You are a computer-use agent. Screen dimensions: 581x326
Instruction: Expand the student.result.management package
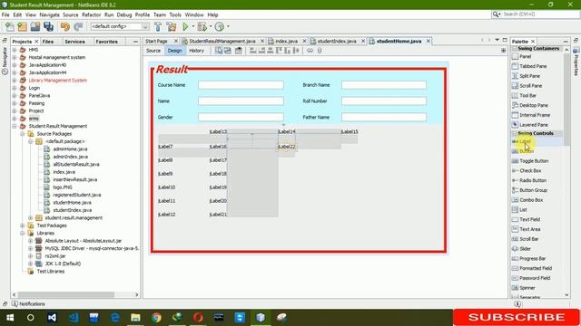tap(31, 217)
